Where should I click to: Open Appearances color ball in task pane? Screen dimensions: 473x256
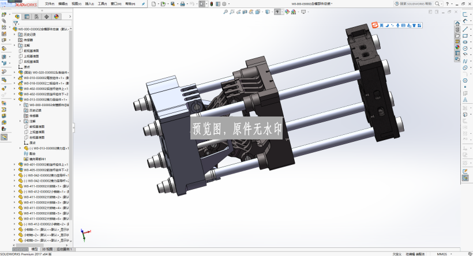(457, 47)
